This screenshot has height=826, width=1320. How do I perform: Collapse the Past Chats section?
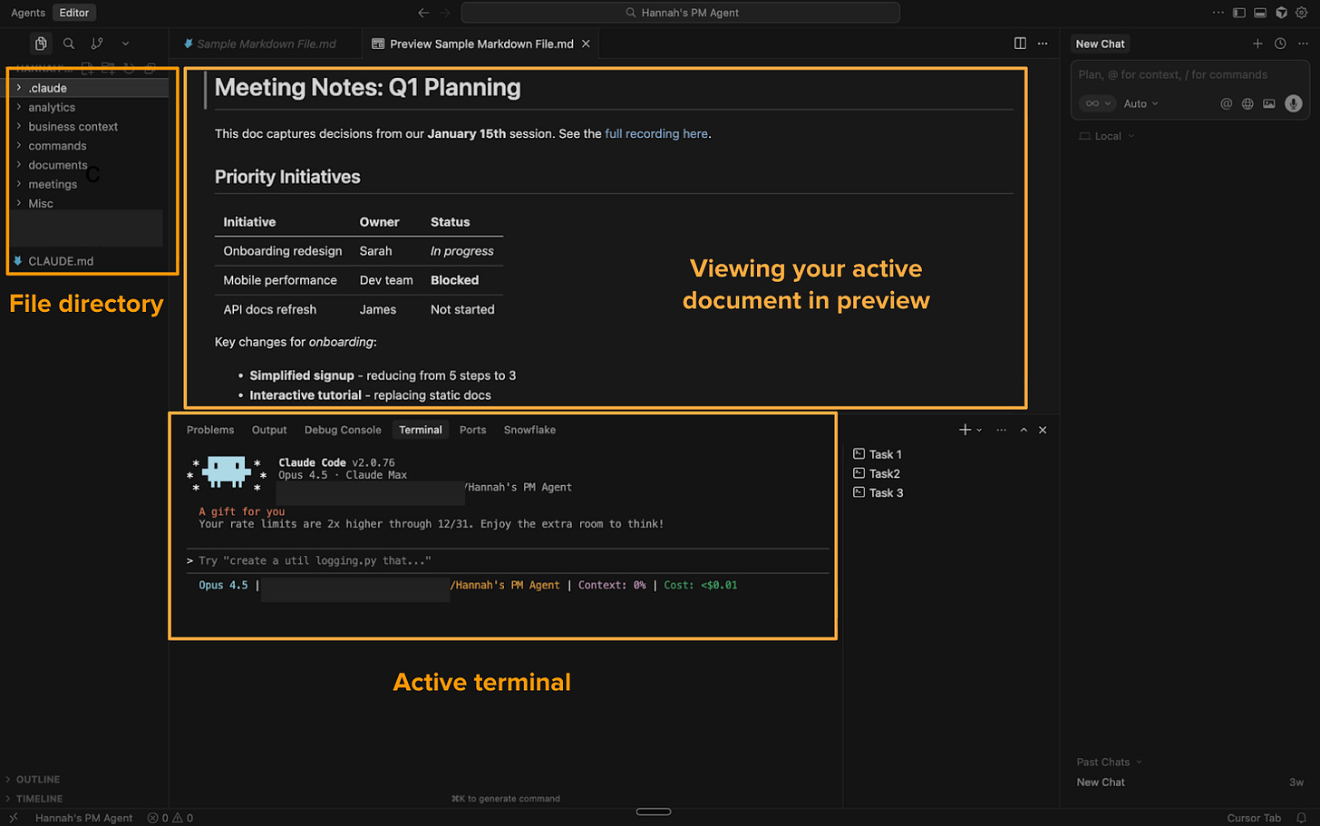tap(1109, 762)
